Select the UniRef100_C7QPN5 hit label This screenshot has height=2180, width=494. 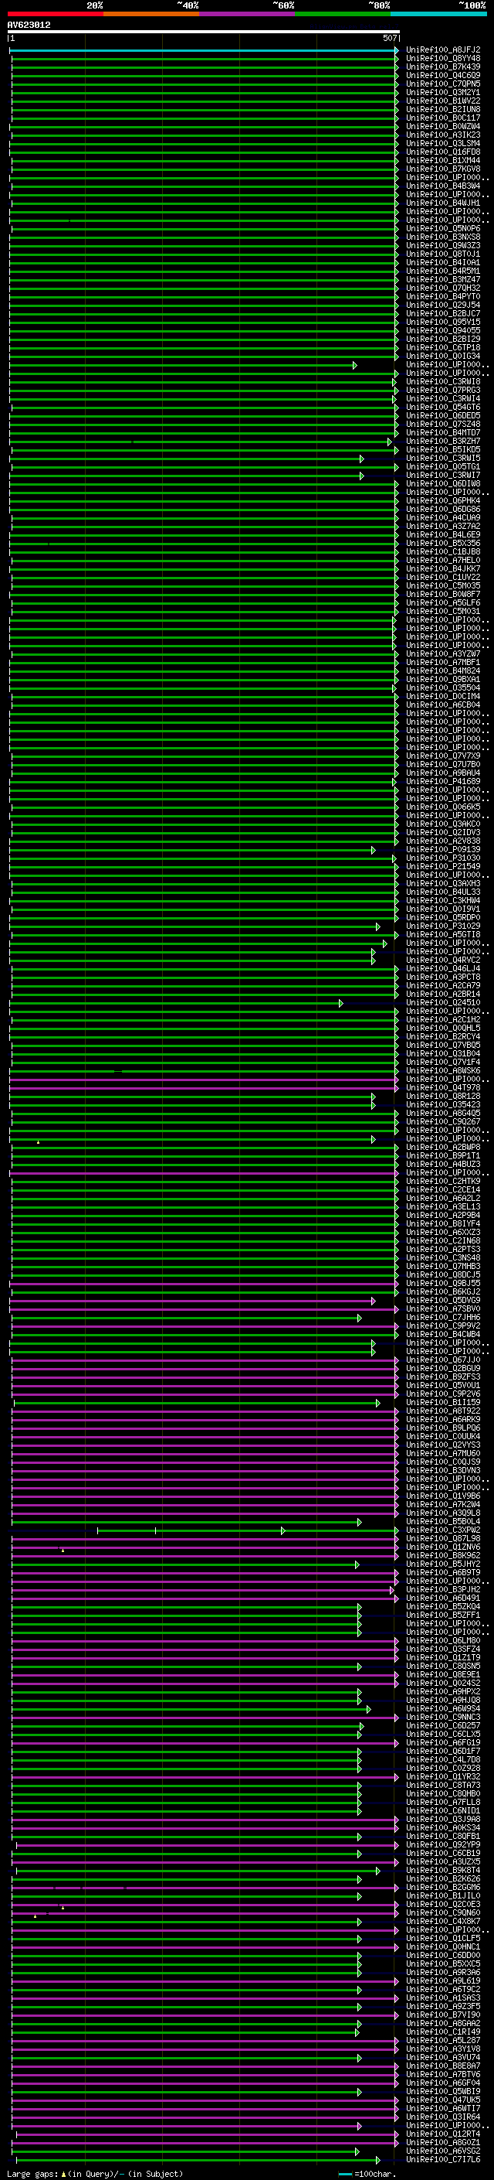coord(443,84)
